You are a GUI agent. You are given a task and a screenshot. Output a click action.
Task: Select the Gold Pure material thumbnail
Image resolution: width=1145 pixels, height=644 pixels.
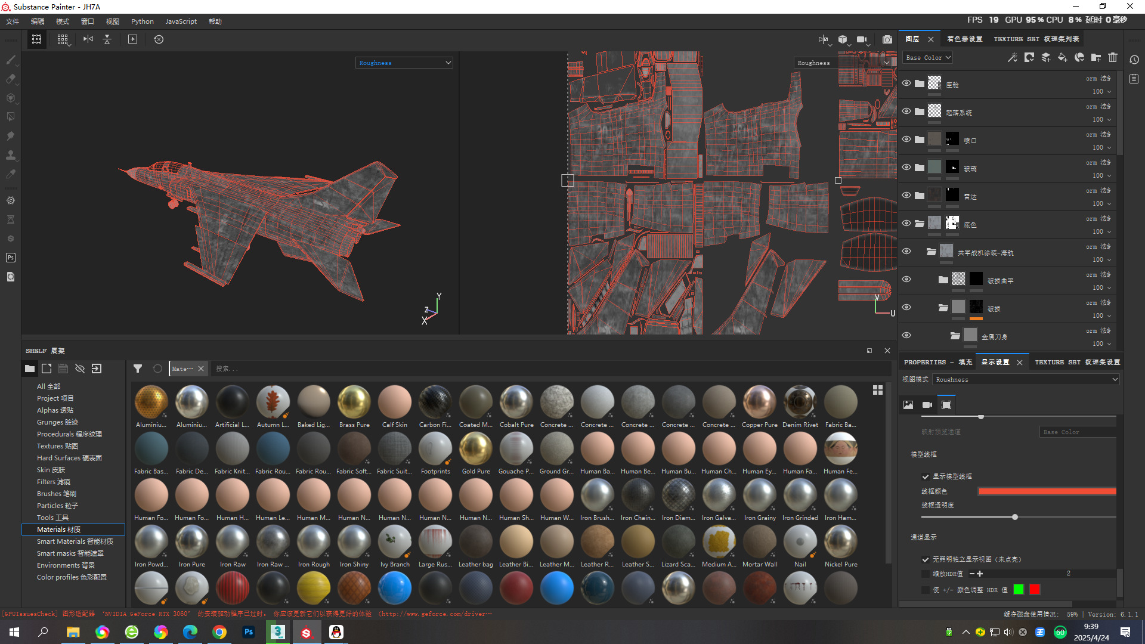(476, 449)
